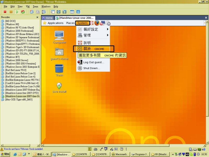Close the Favorites panel
This screenshot has height=157, width=209.
(x=37, y=17)
